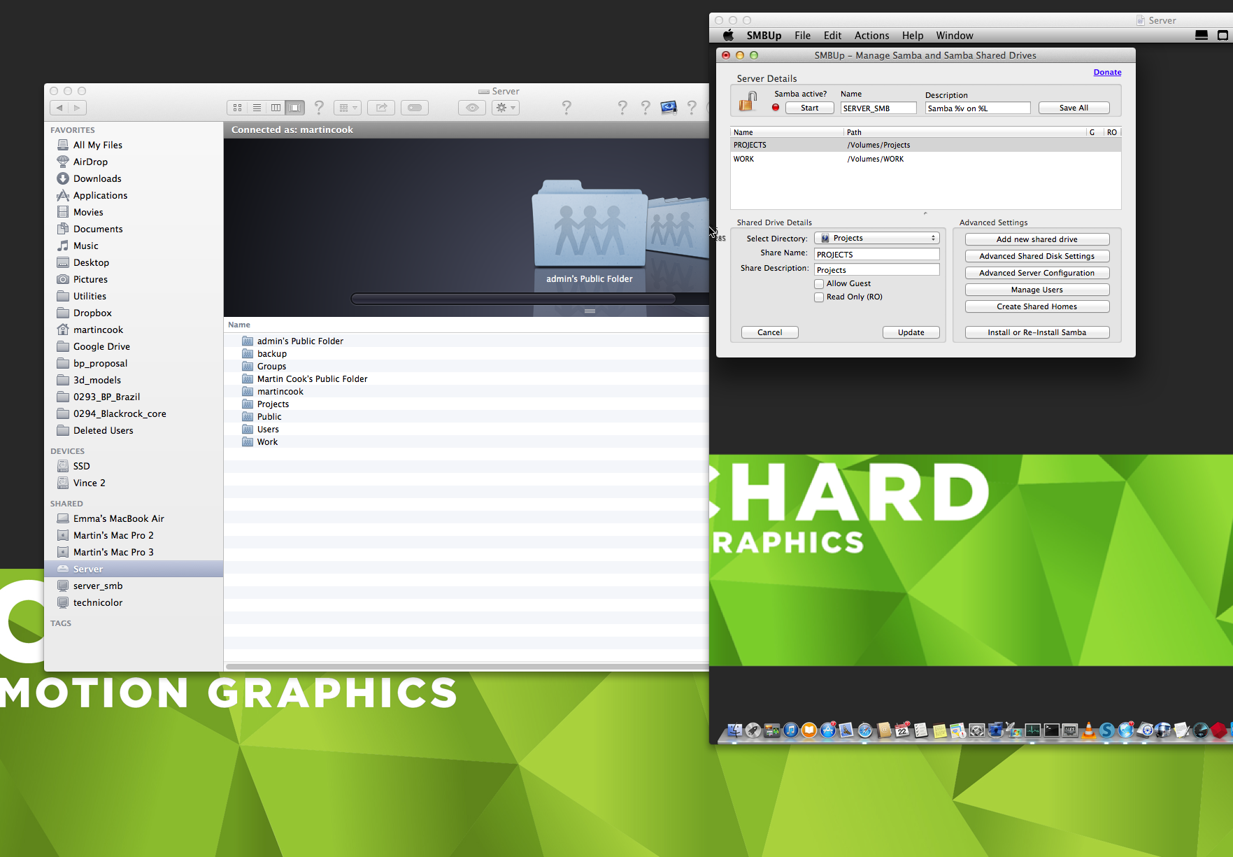Select Cover Flow view in Finder

(295, 108)
